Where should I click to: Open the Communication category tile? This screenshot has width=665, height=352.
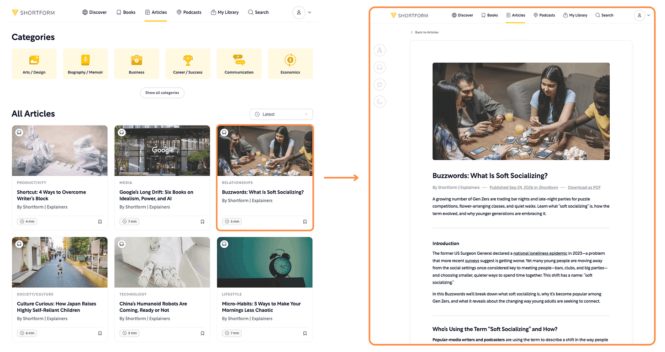tap(239, 63)
